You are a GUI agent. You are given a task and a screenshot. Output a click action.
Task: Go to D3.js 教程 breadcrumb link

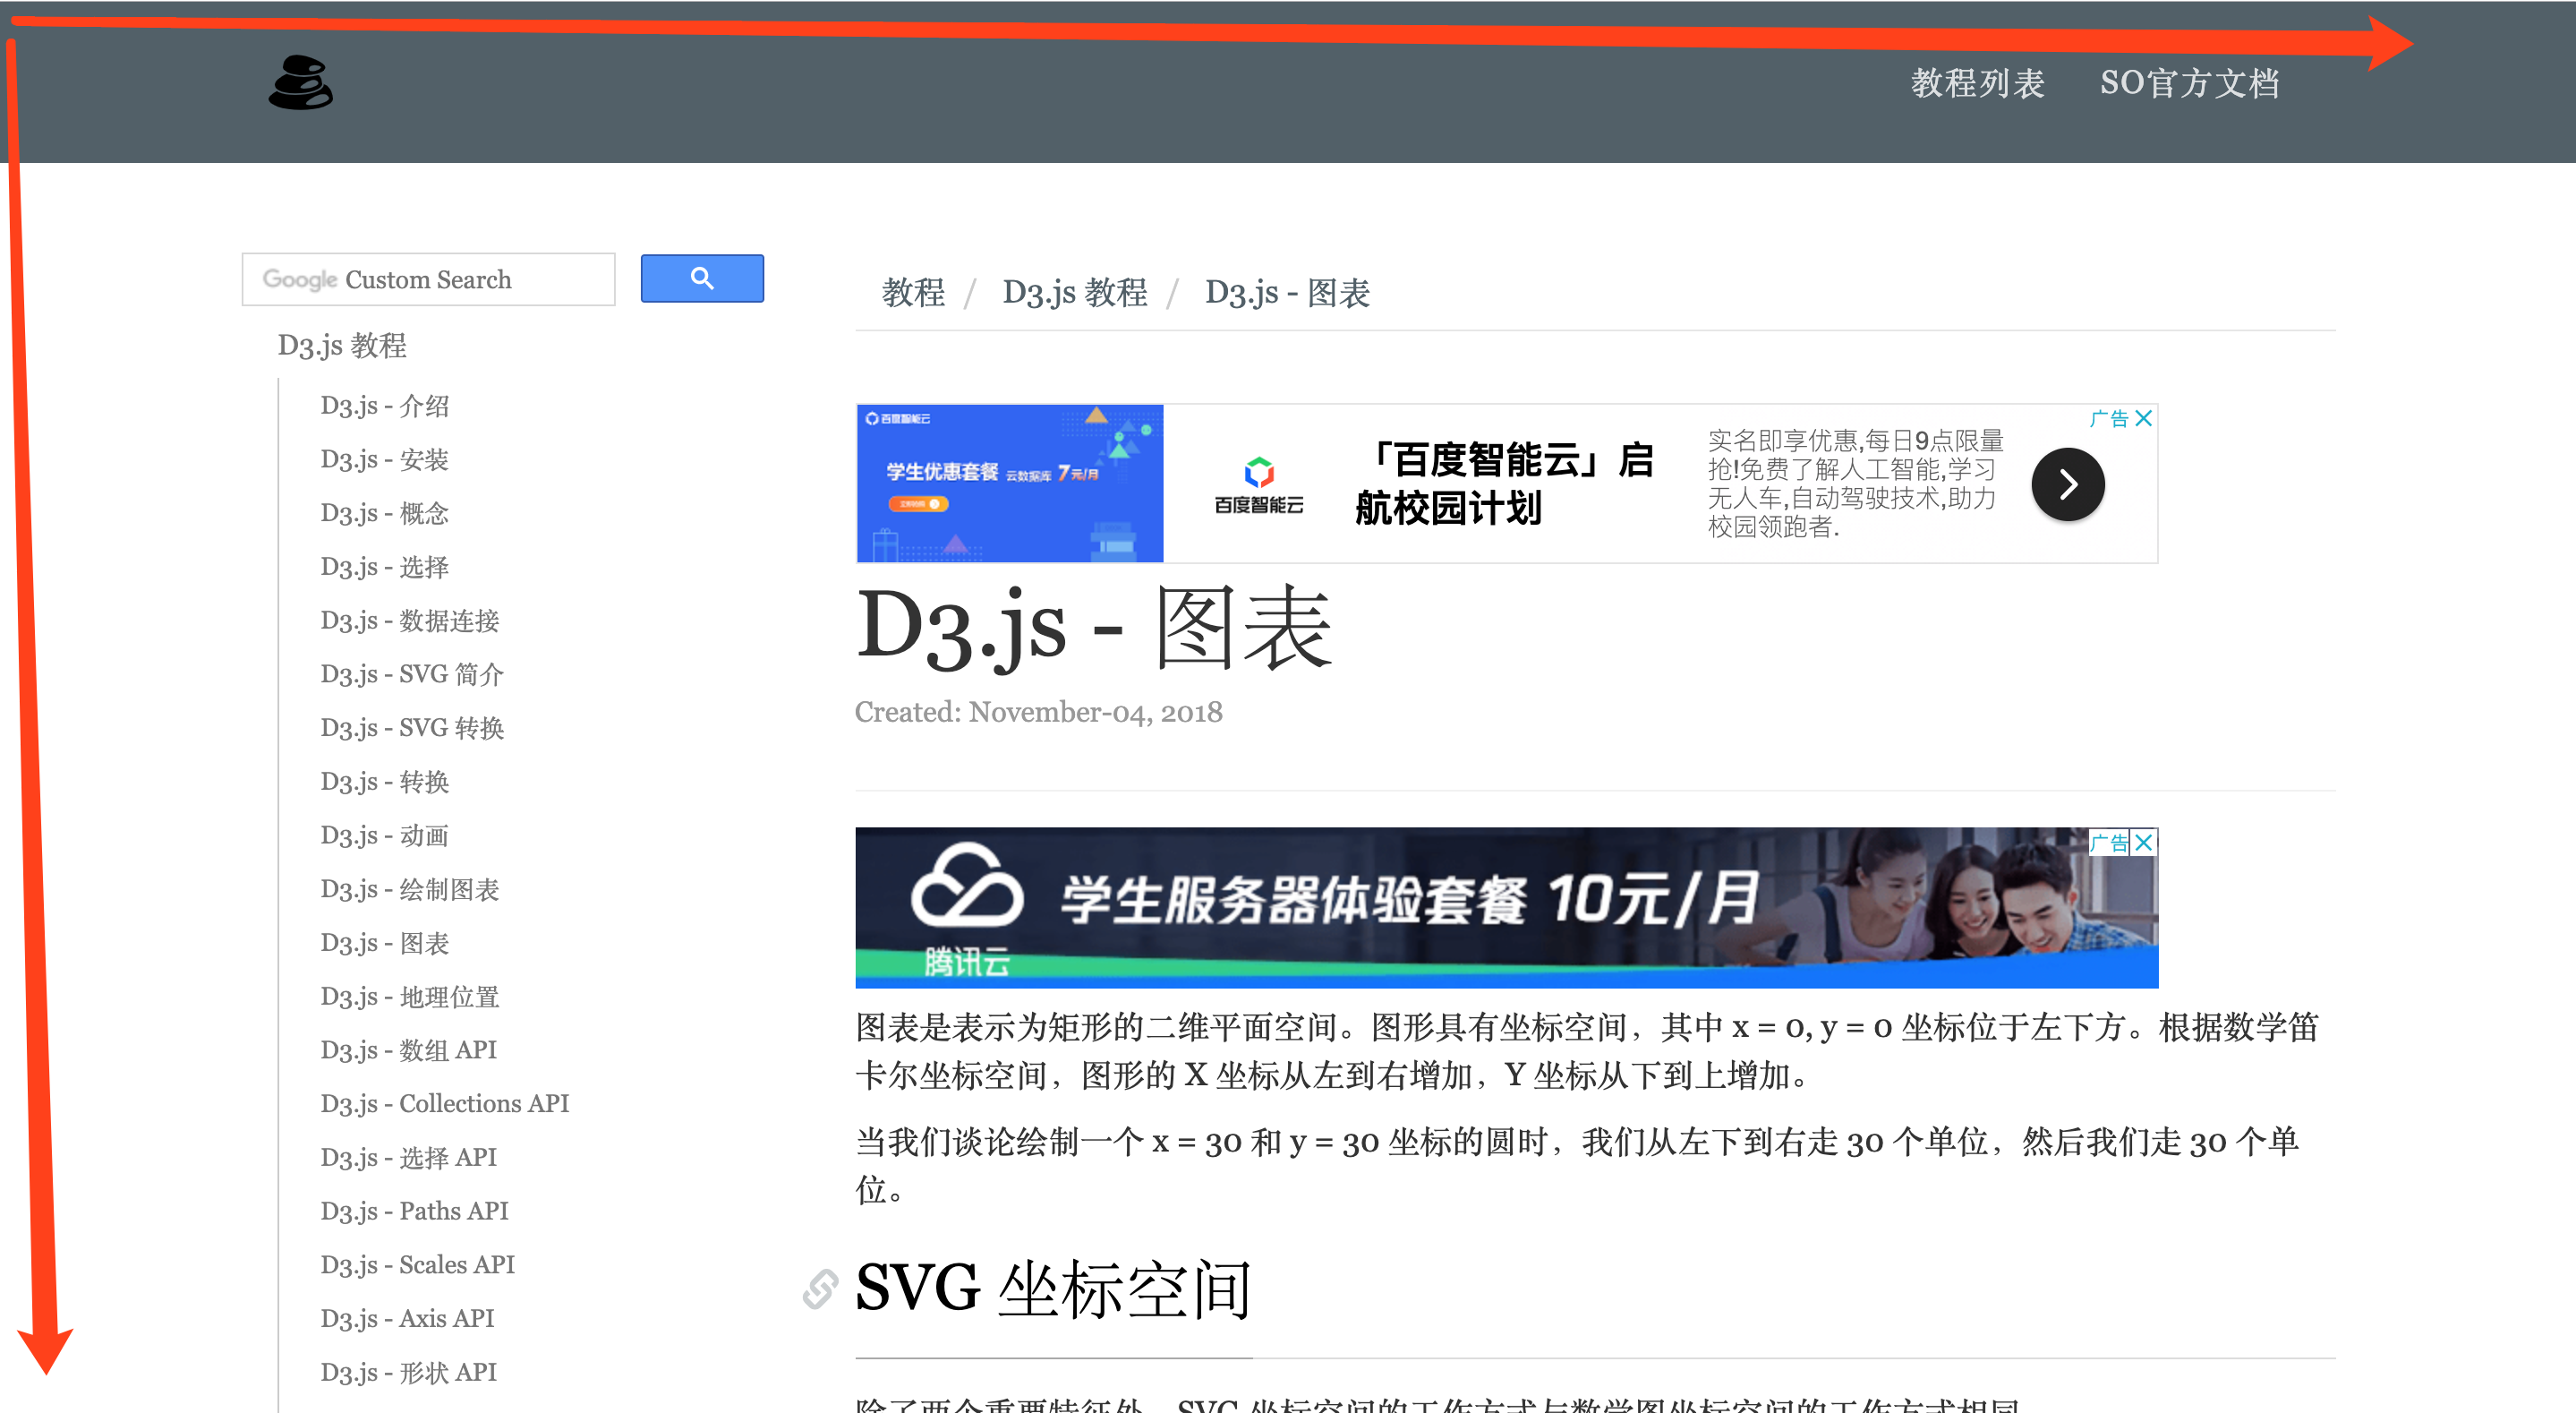[x=1074, y=293]
